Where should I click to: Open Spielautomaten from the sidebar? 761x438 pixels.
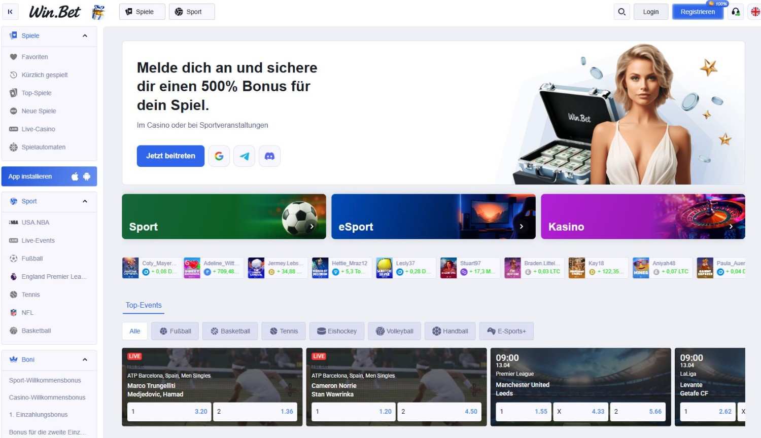(44, 147)
